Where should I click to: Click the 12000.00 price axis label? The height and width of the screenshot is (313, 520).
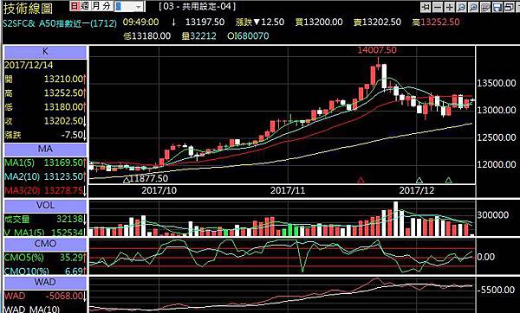click(497, 164)
